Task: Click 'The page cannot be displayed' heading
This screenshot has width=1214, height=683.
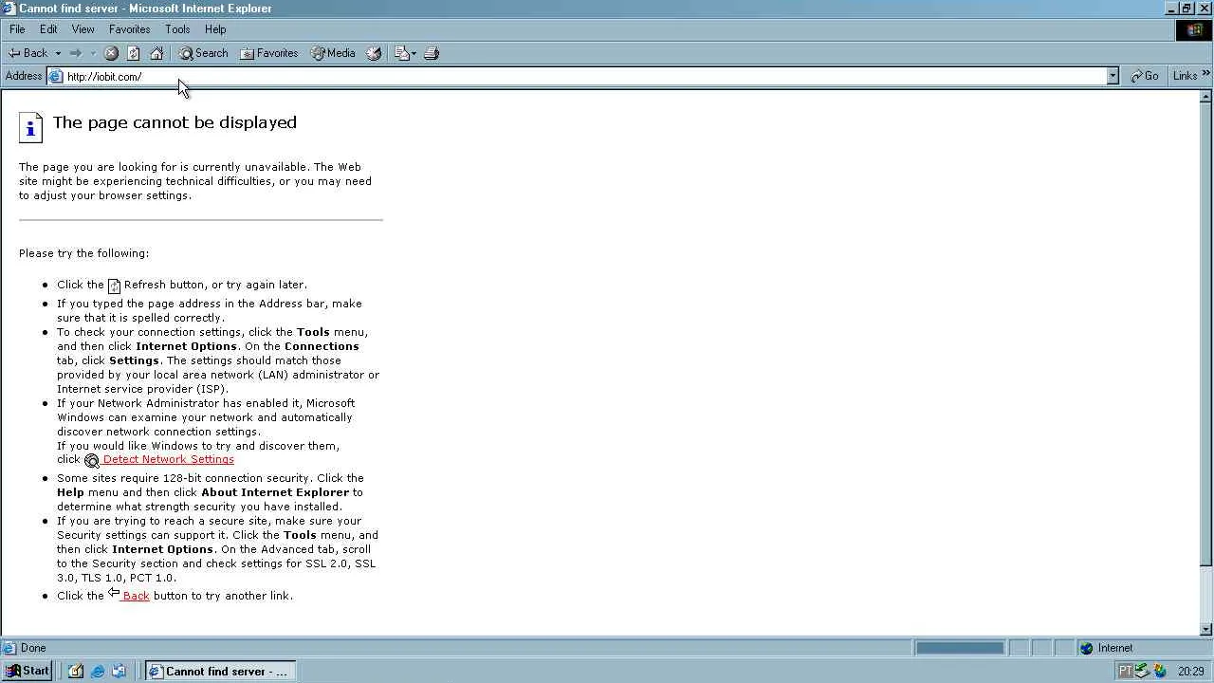Action: coord(175,122)
